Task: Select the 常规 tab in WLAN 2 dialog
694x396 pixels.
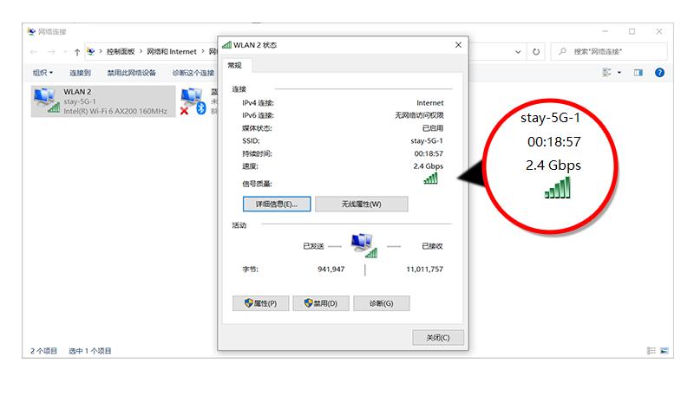Action: pyautogui.click(x=235, y=65)
